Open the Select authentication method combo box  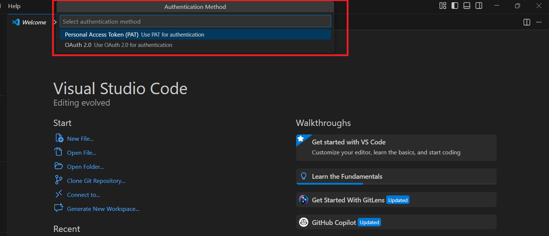click(195, 21)
